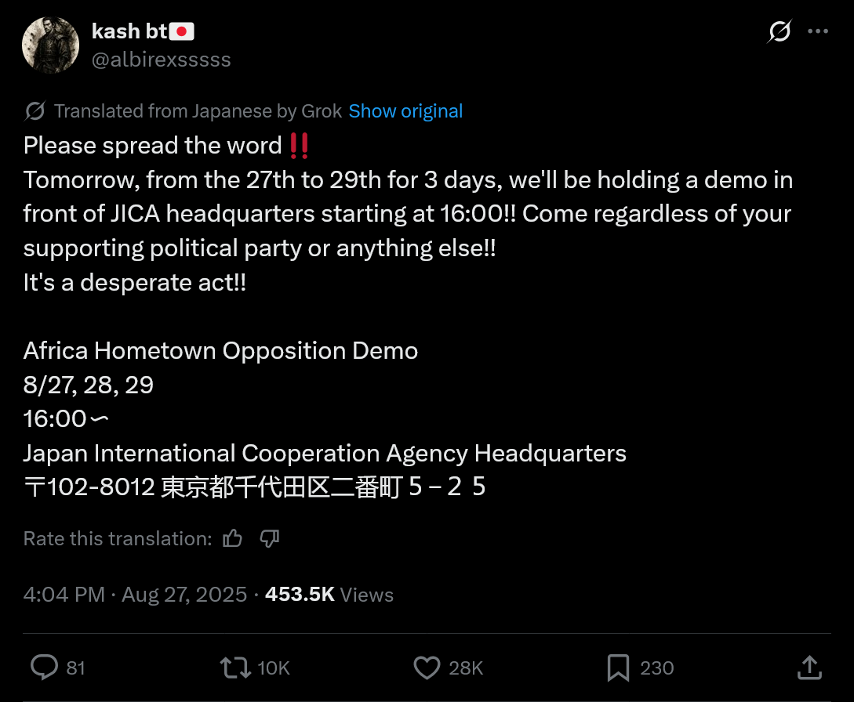This screenshot has height=702, width=854.
Task: Open the Grok icon at top right
Action: pos(780,31)
